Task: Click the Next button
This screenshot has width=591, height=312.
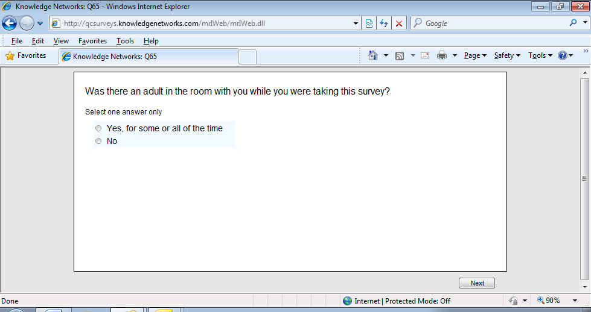Action: (x=476, y=283)
